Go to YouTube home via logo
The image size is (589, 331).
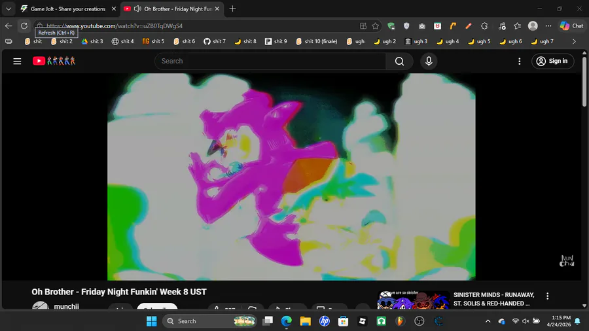54,61
